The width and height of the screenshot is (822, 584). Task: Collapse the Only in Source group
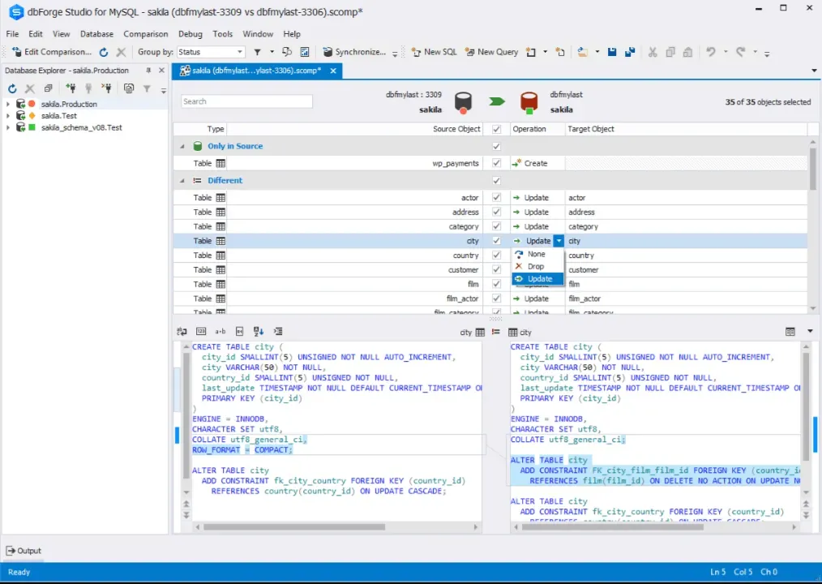pos(182,146)
